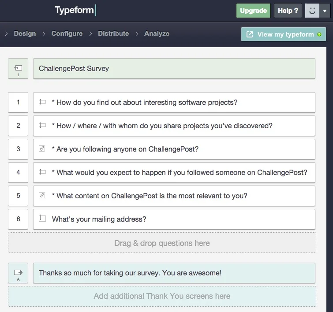Click the smiley face account icon
The width and height of the screenshot is (333, 312).
(x=312, y=11)
